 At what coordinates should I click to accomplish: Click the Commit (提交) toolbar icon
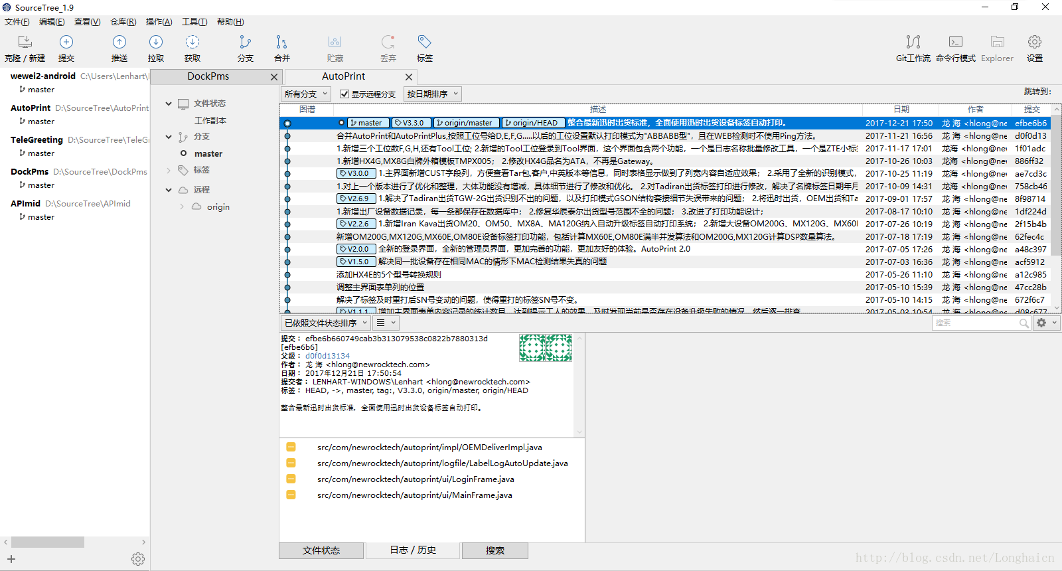[66, 42]
